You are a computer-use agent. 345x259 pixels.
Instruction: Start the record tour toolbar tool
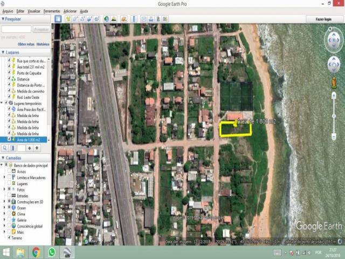97,19
